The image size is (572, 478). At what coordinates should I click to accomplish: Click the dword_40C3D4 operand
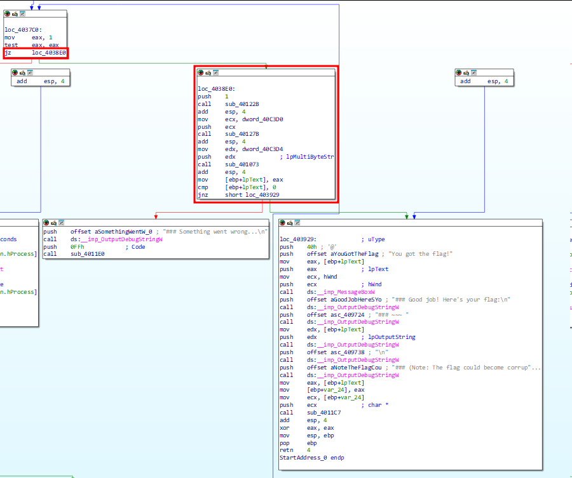262,149
